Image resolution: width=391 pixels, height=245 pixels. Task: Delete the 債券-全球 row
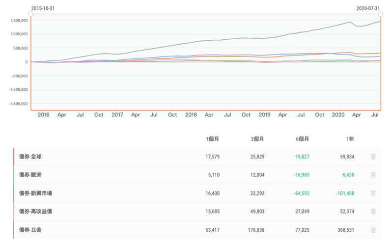click(x=373, y=157)
